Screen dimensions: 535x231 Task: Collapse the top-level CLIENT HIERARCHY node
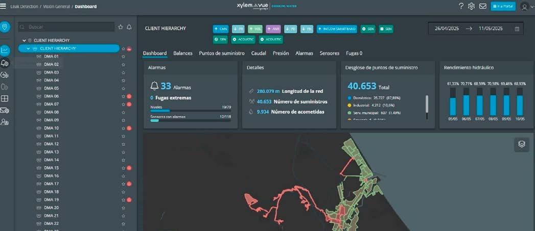pos(24,40)
